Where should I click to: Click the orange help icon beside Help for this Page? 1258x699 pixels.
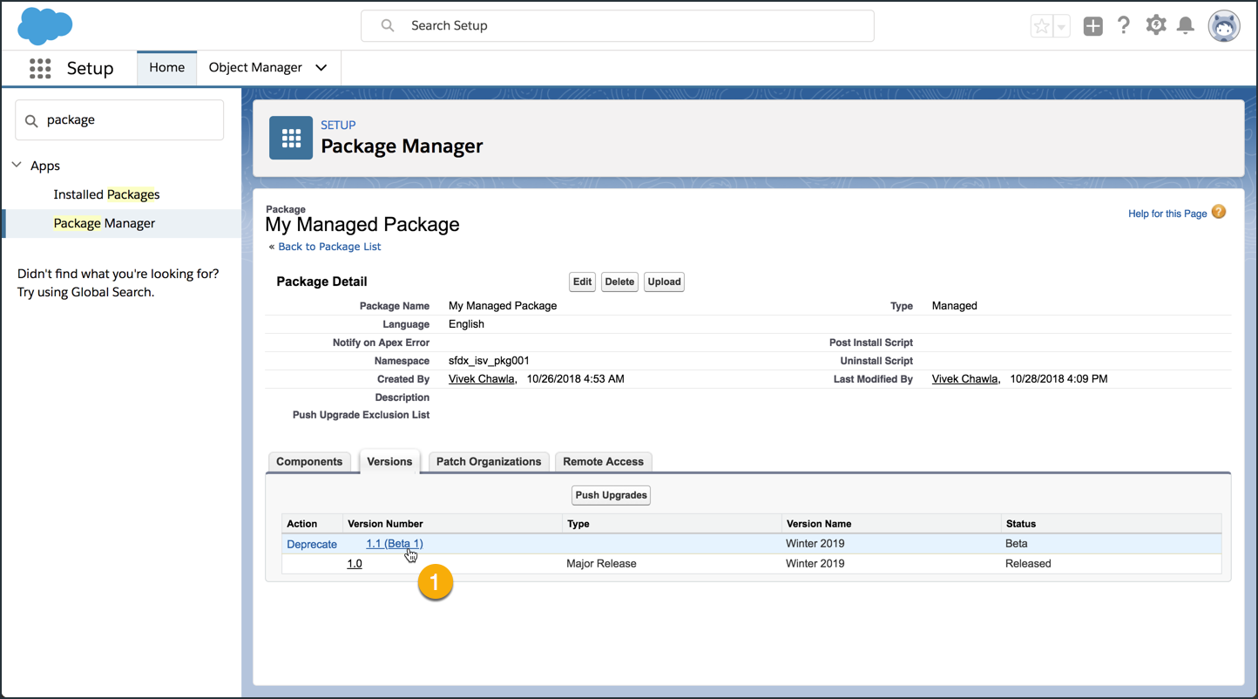pyautogui.click(x=1219, y=212)
